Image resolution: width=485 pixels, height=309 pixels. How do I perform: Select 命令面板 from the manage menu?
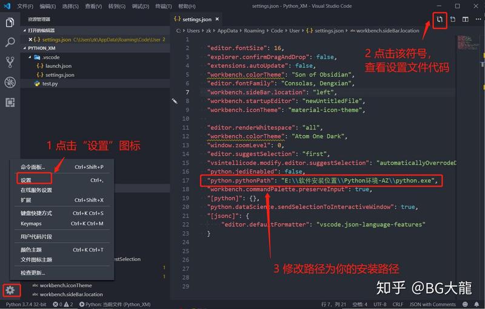(x=62, y=167)
